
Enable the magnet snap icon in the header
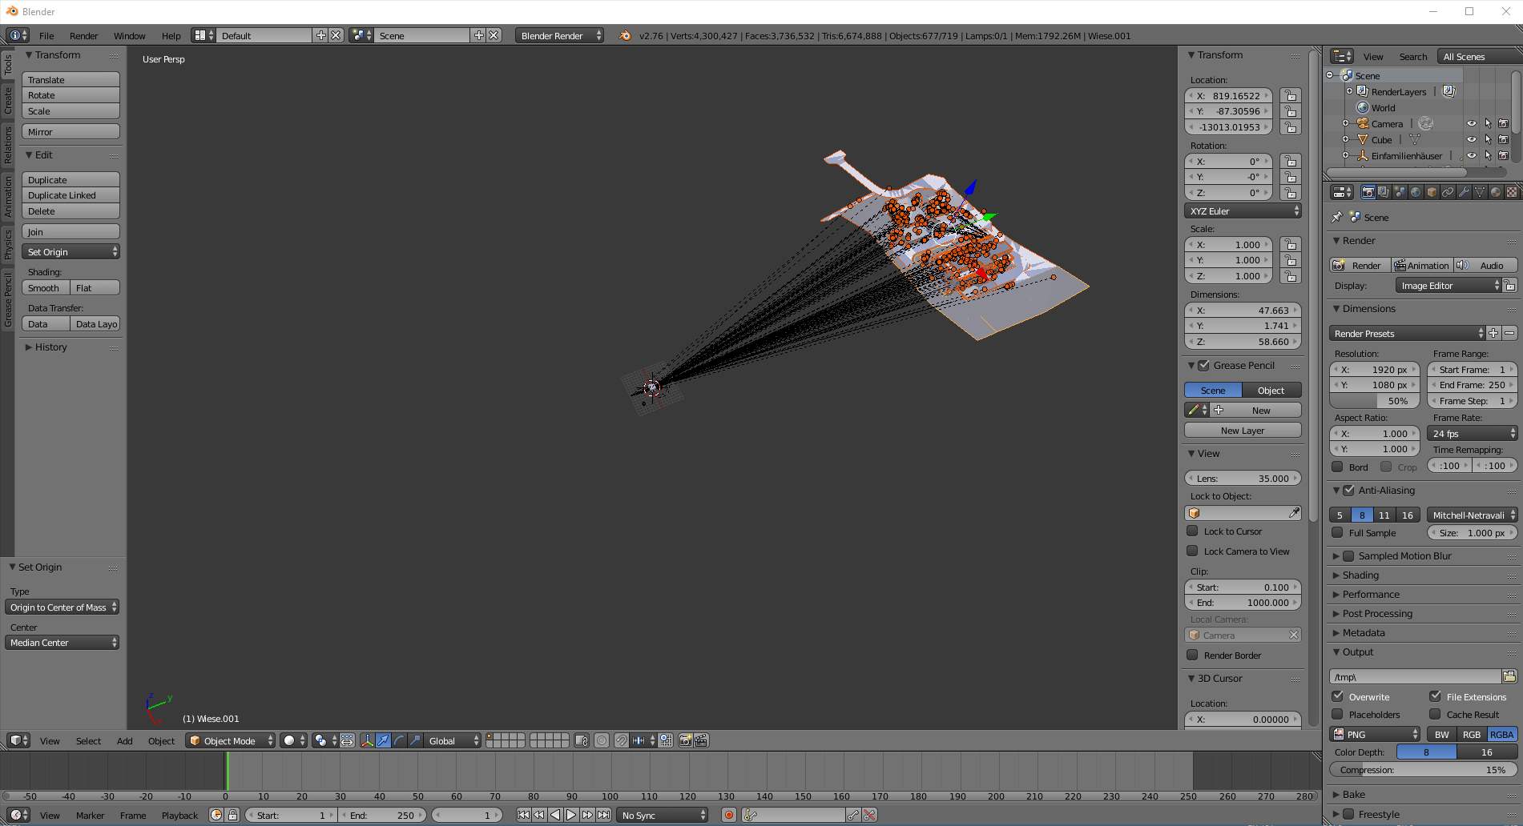[x=622, y=741]
